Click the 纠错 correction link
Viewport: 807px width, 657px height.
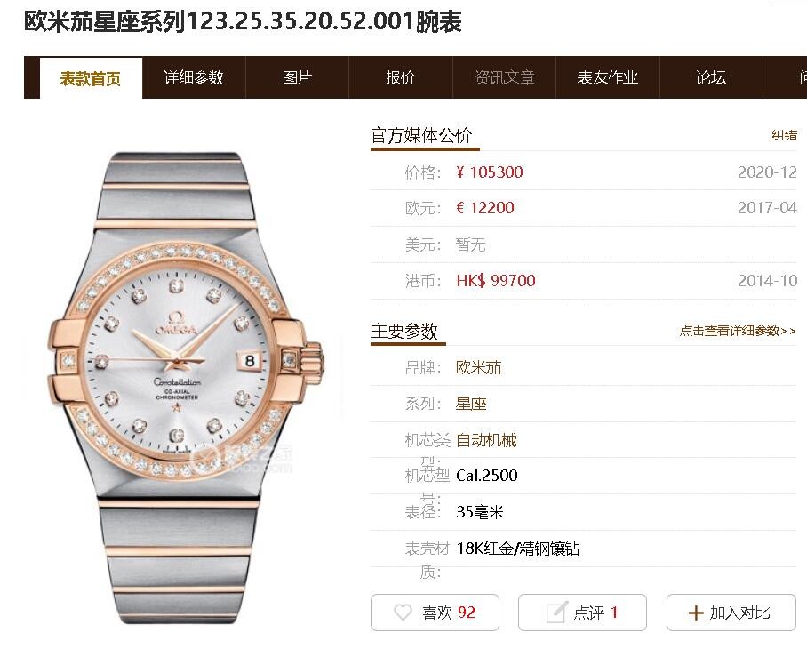coord(785,135)
